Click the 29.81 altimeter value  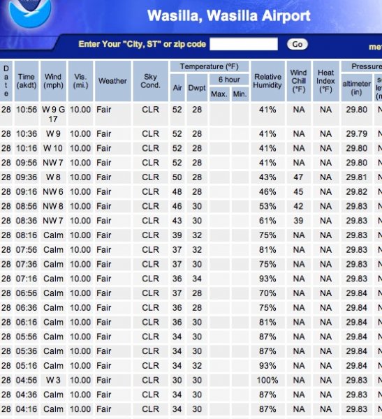[x=357, y=177]
